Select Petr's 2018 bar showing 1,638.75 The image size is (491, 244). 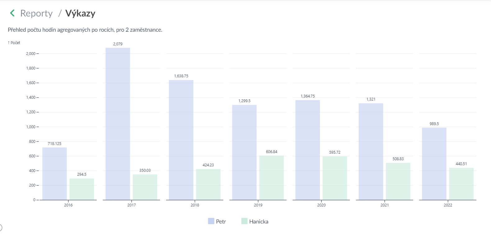[x=181, y=140]
